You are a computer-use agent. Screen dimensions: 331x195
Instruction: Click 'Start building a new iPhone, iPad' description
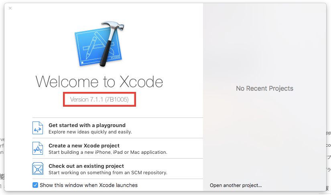click(x=108, y=152)
